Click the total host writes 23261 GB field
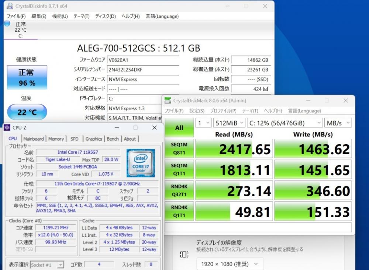Viewport: 369px width, 270px height. coord(251,70)
